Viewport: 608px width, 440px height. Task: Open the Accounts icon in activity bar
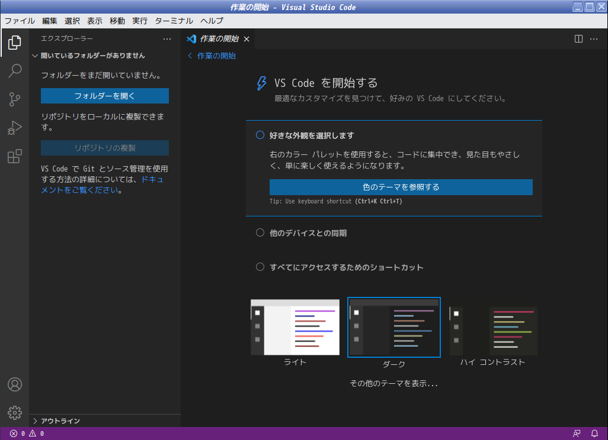15,384
